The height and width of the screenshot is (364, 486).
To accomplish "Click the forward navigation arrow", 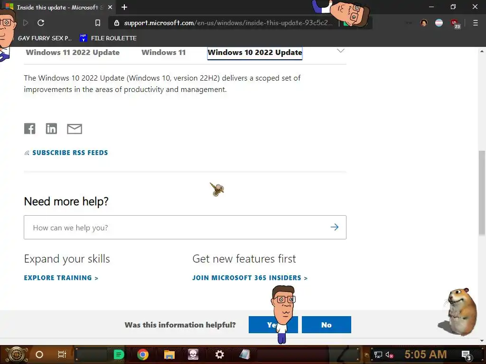I will coord(26,23).
